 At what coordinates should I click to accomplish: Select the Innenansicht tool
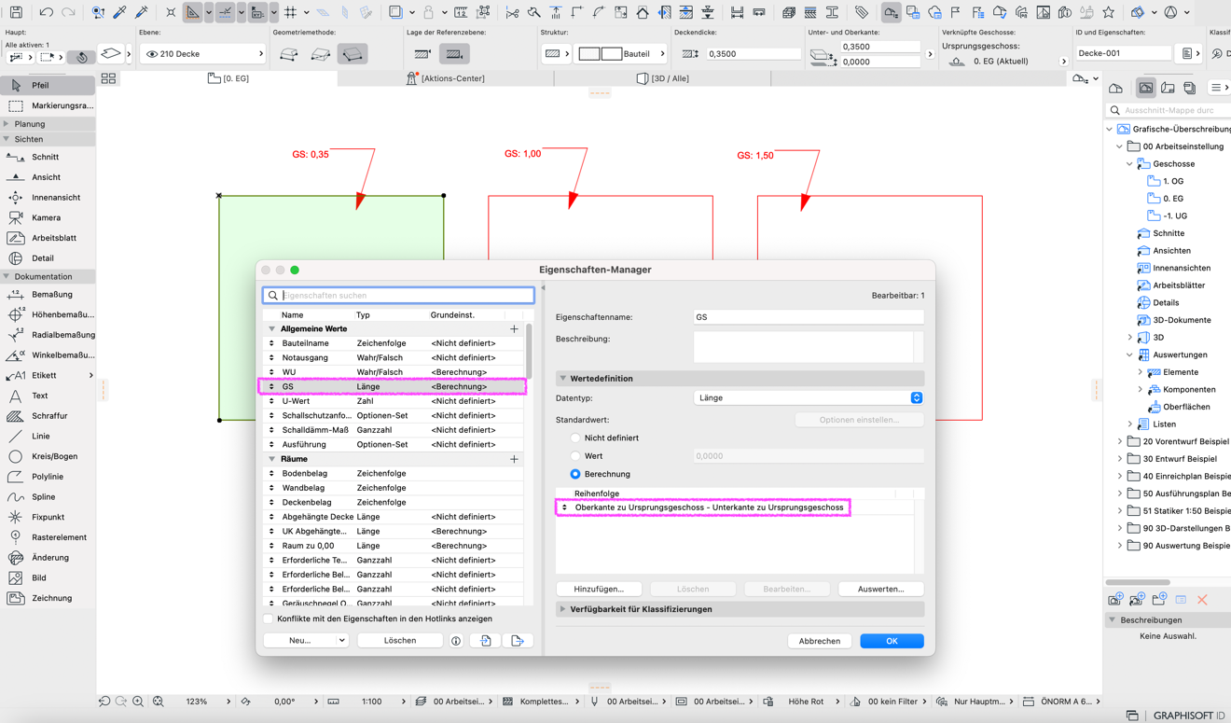48,198
